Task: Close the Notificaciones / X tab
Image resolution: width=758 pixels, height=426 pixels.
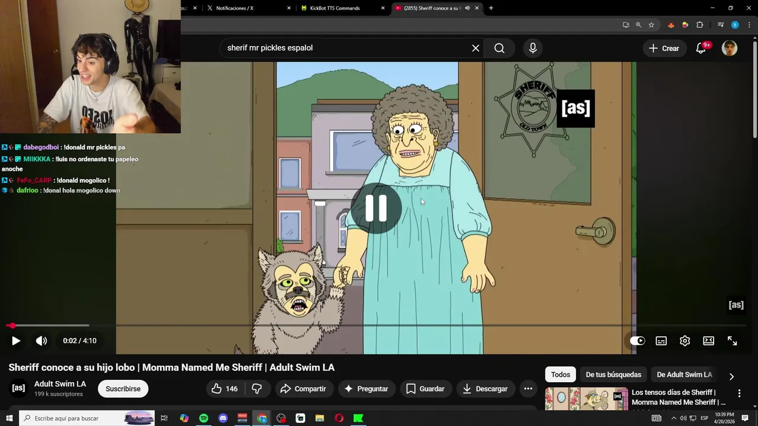Action: pos(289,8)
